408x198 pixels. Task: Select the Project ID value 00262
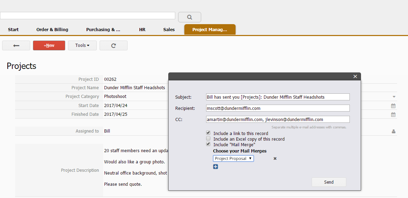[110, 79]
